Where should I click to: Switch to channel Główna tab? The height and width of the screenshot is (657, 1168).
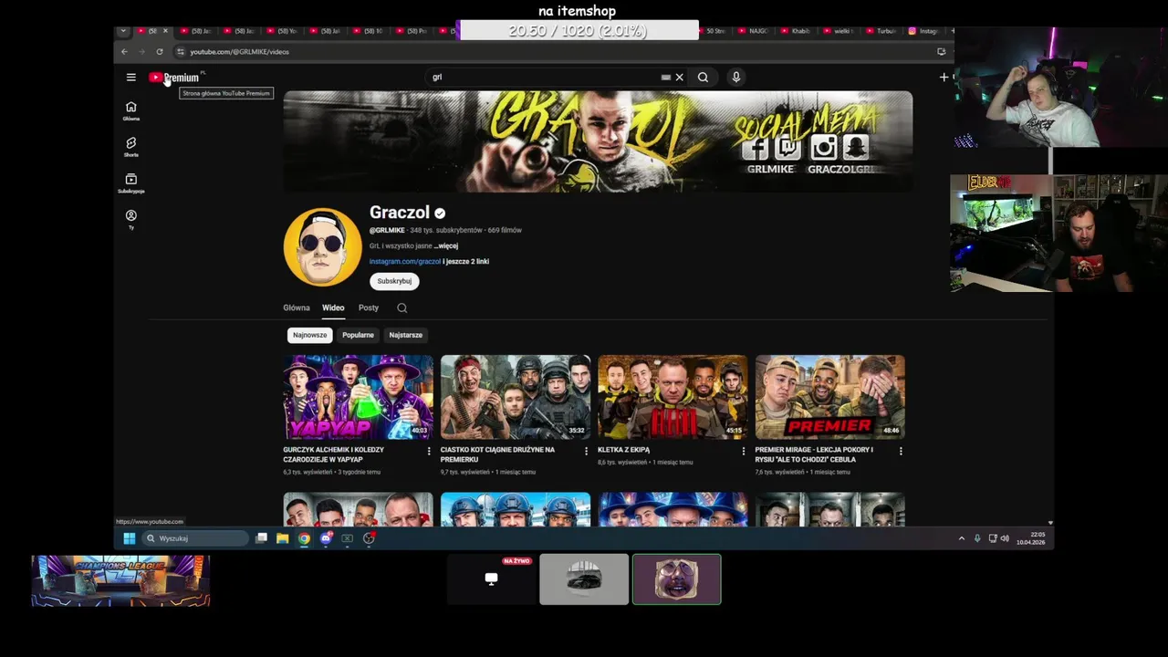297,308
